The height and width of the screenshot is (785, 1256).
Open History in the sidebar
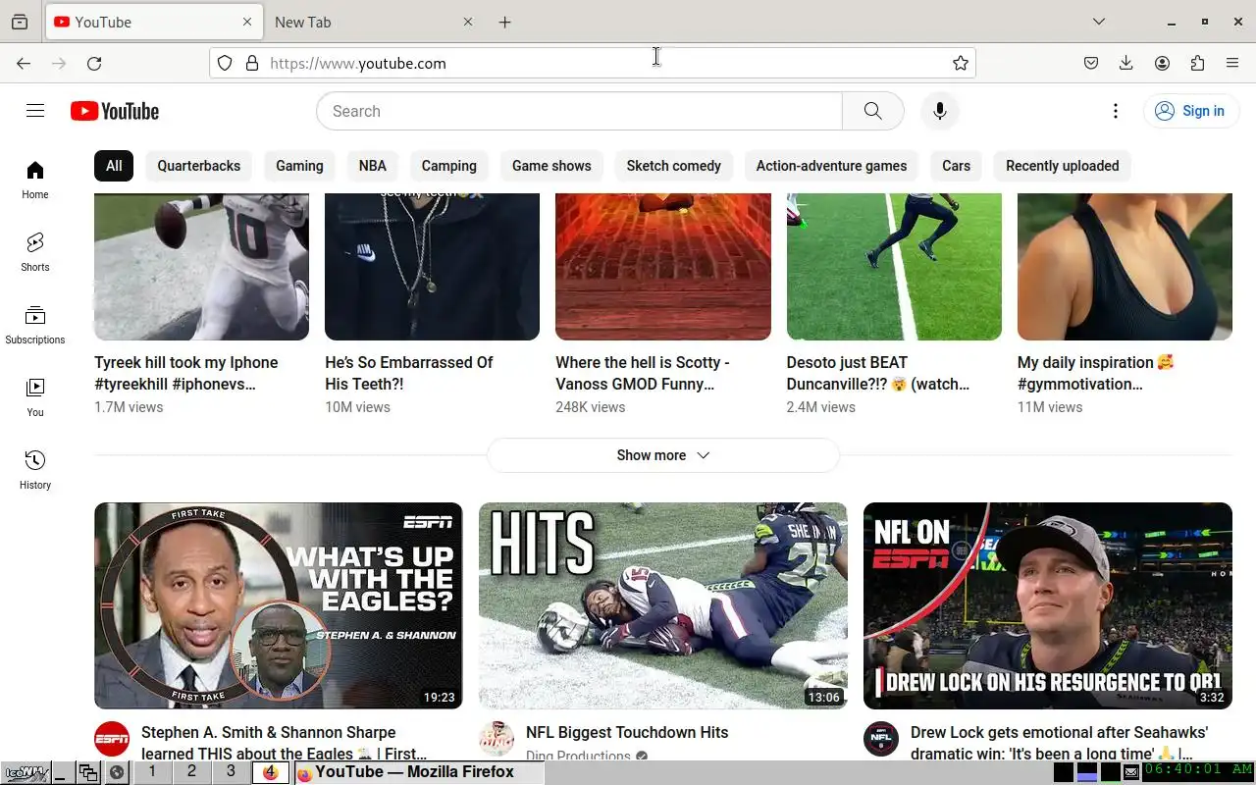pos(35,470)
